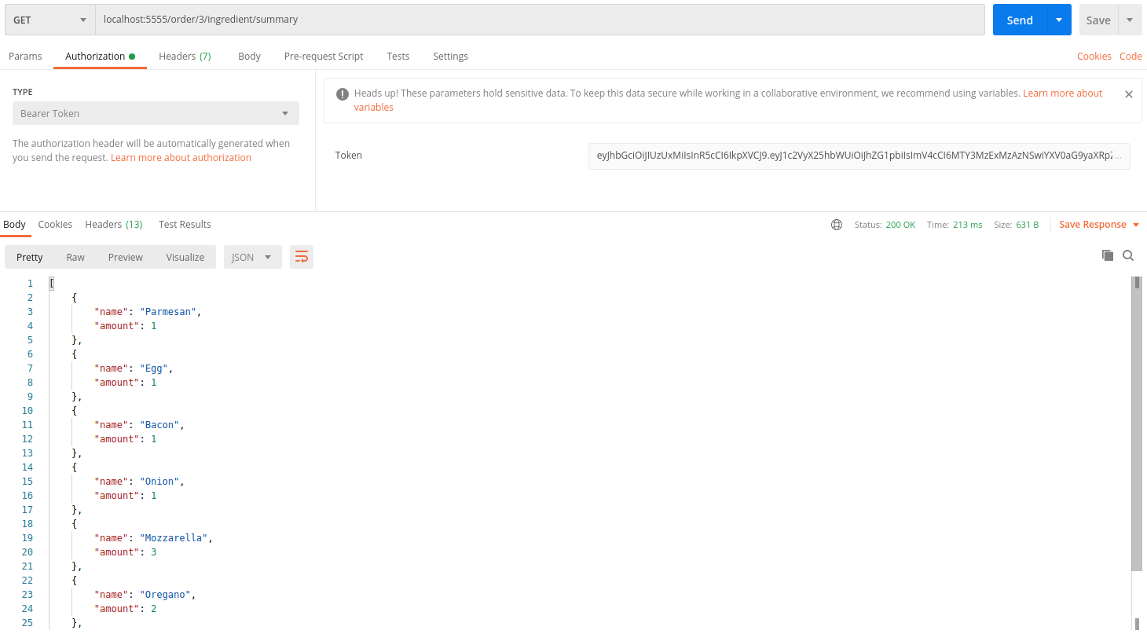Select the Visualize response view

point(185,257)
